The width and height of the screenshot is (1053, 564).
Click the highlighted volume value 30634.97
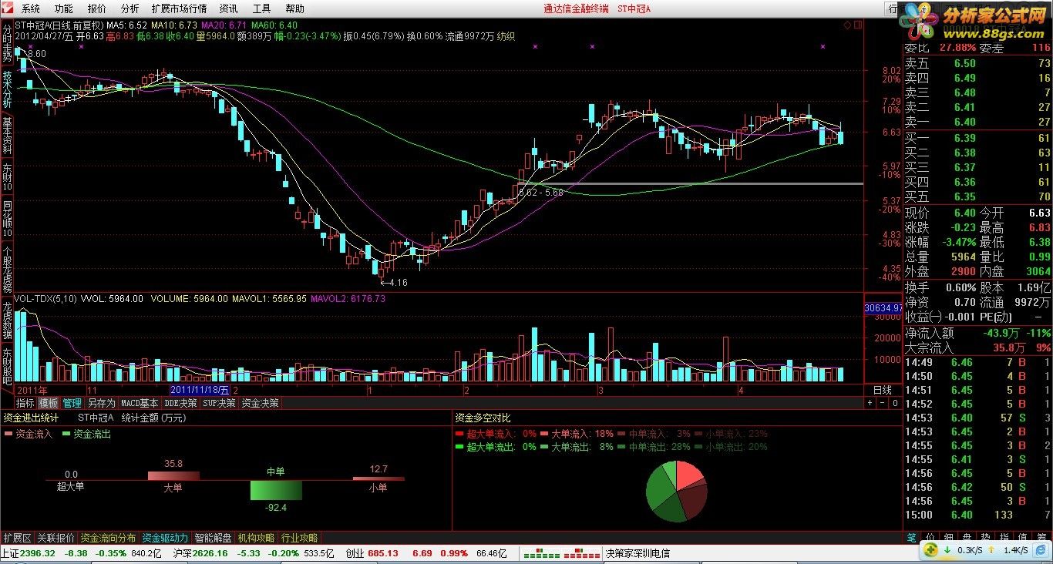click(883, 307)
